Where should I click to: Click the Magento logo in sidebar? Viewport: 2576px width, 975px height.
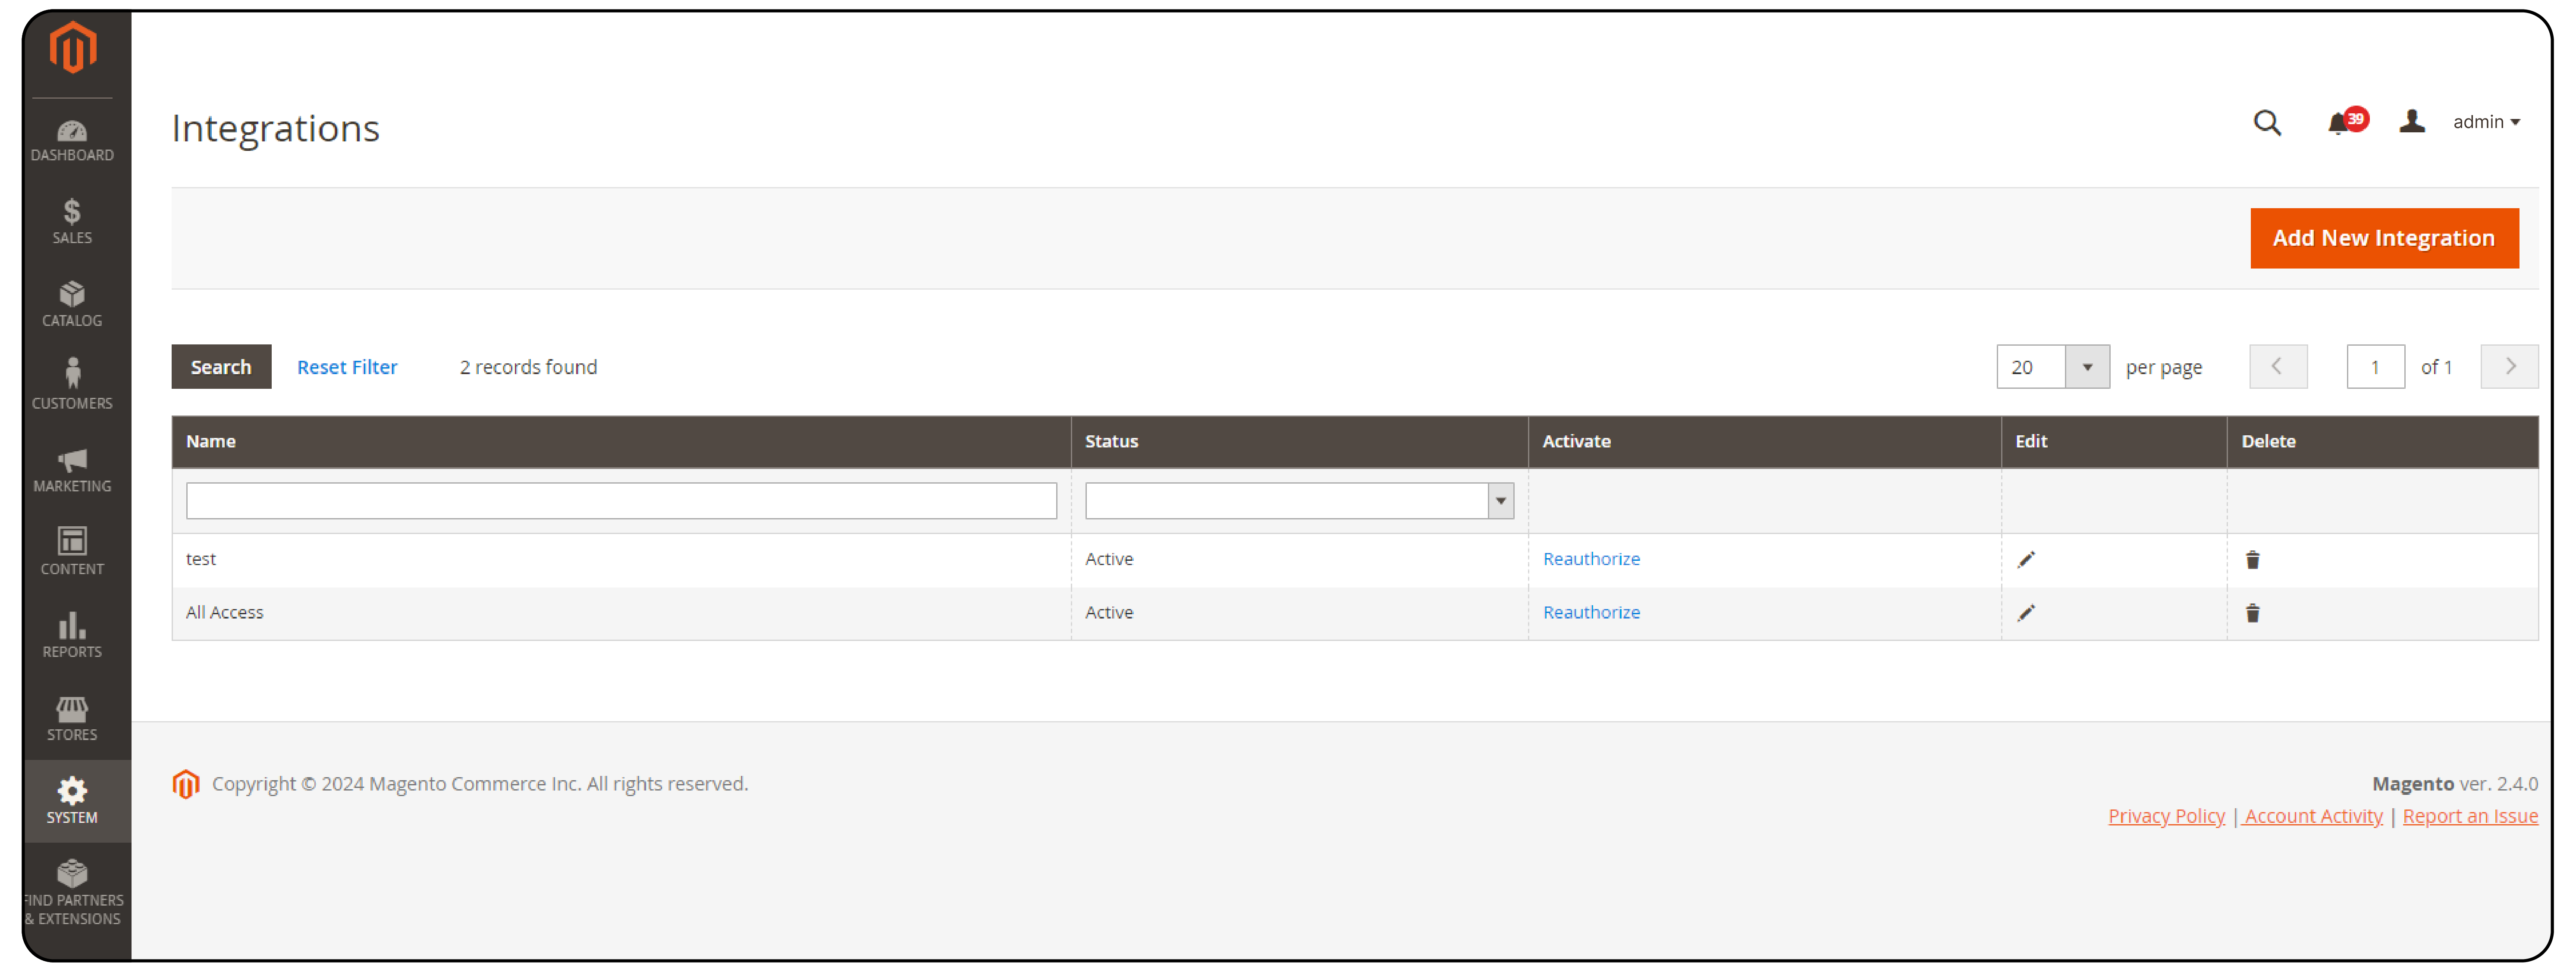(x=73, y=47)
